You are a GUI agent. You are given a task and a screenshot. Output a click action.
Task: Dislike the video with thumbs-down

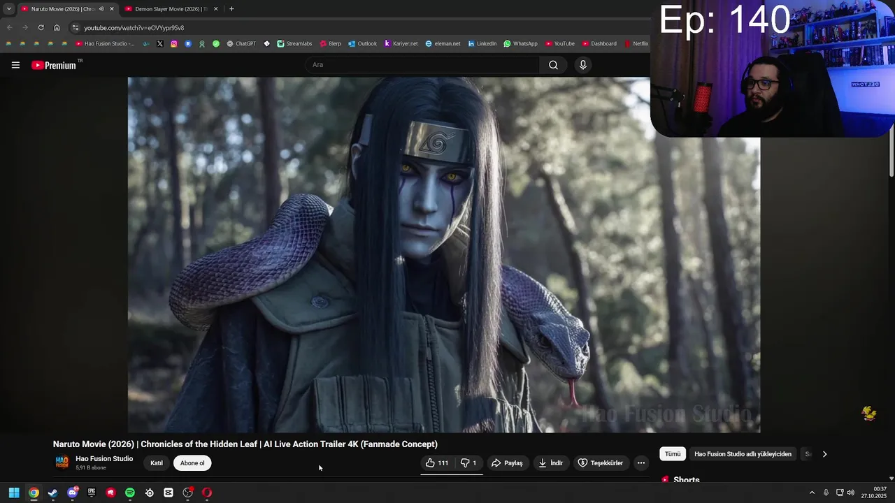click(x=468, y=463)
